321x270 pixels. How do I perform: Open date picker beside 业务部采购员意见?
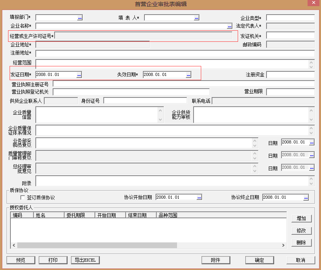point(311,142)
